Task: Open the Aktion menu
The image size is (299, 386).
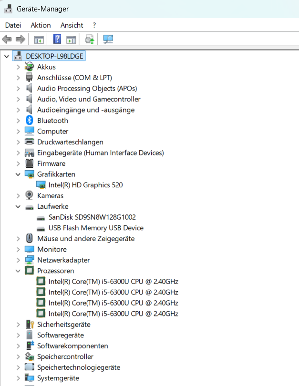Action: click(41, 25)
